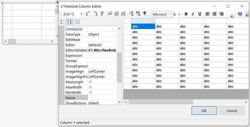Toggle Italic text style
This screenshot has width=250, height=127.
coord(193,14)
